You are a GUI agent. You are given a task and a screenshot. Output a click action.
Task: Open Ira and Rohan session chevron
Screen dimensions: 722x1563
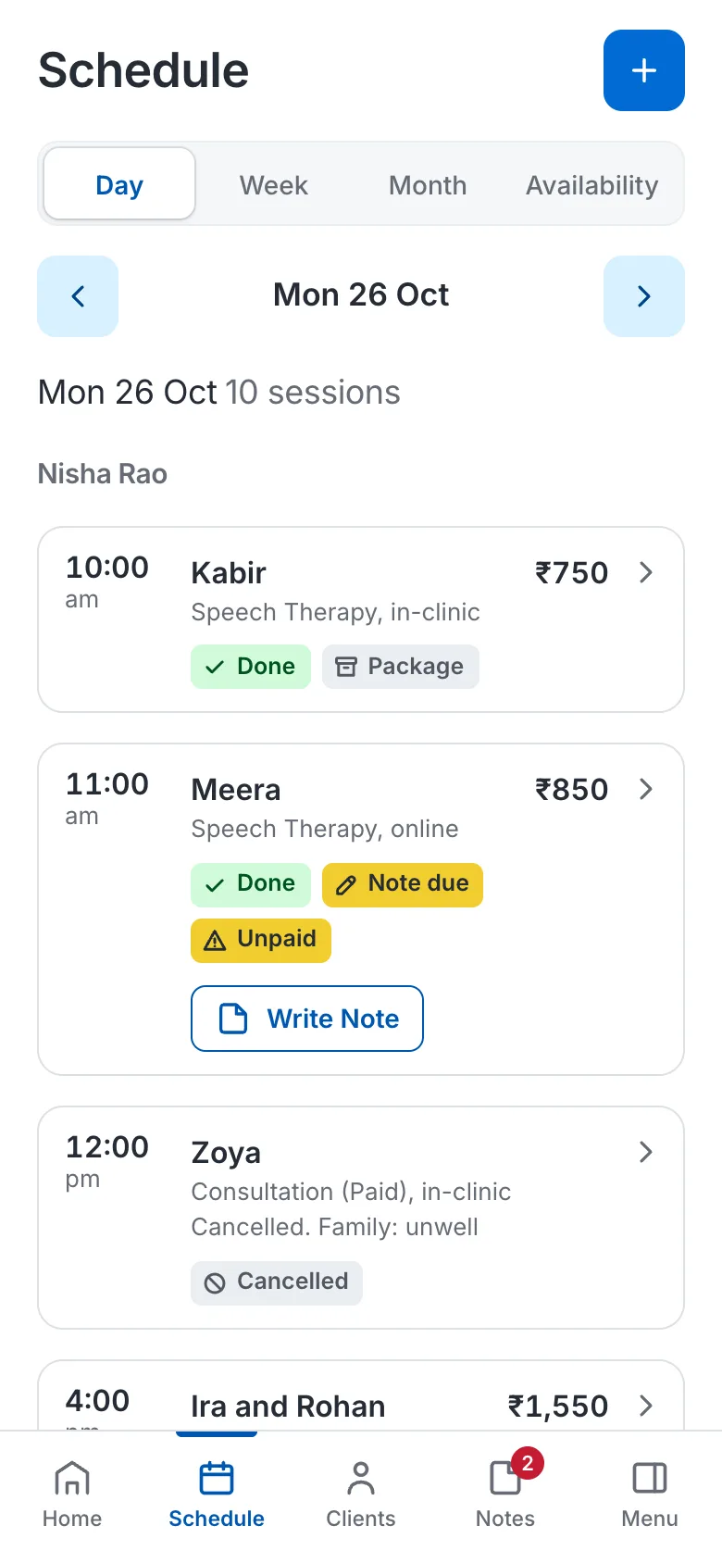[x=646, y=1406]
